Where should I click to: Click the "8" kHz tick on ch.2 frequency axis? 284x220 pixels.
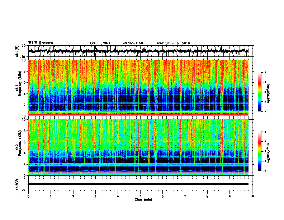(25, 131)
